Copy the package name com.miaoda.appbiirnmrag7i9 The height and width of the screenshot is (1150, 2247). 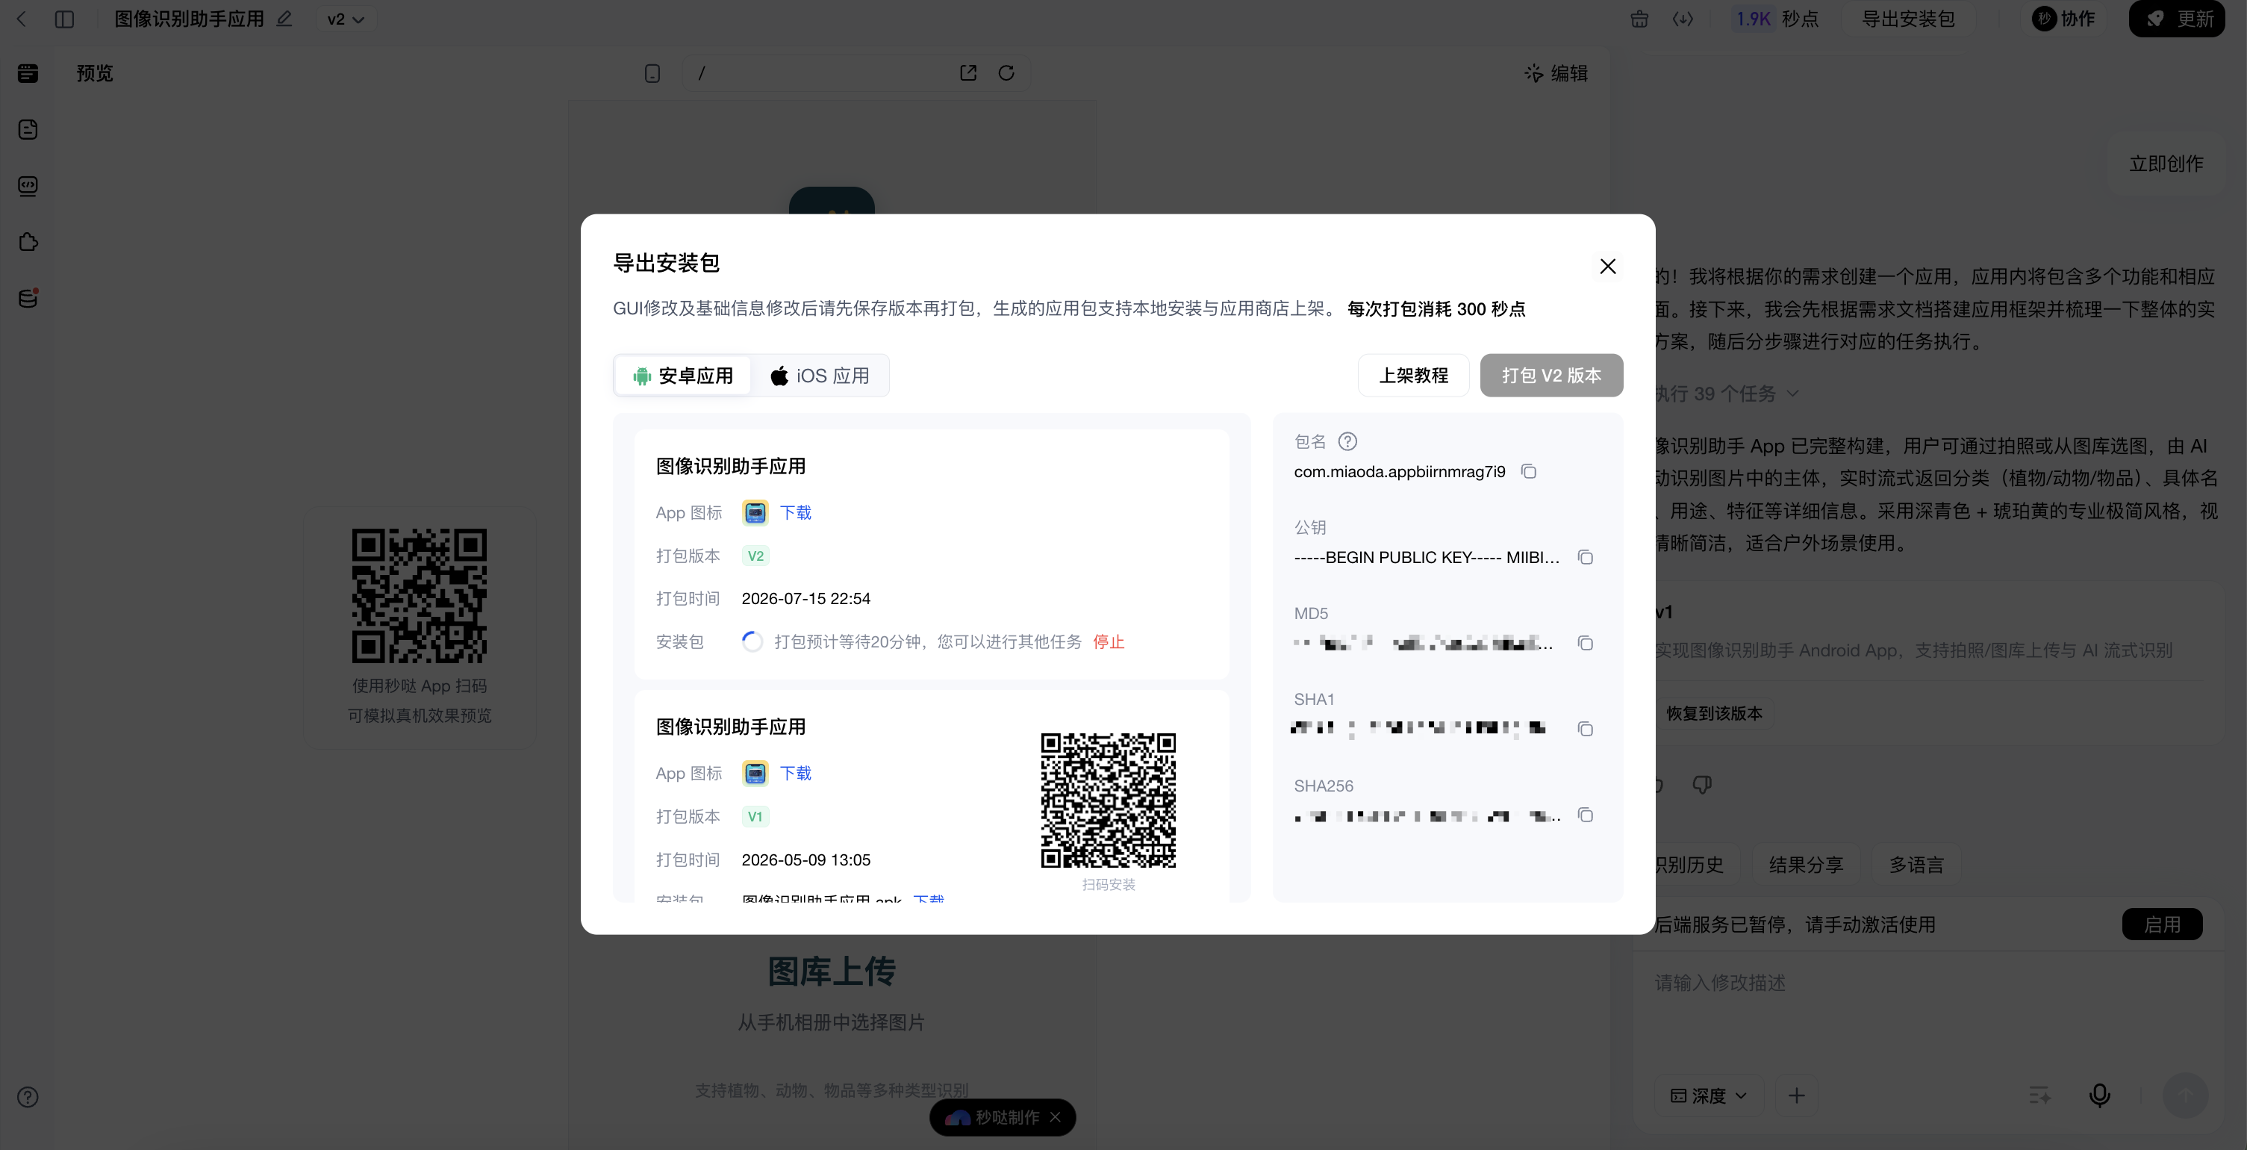pyautogui.click(x=1528, y=471)
